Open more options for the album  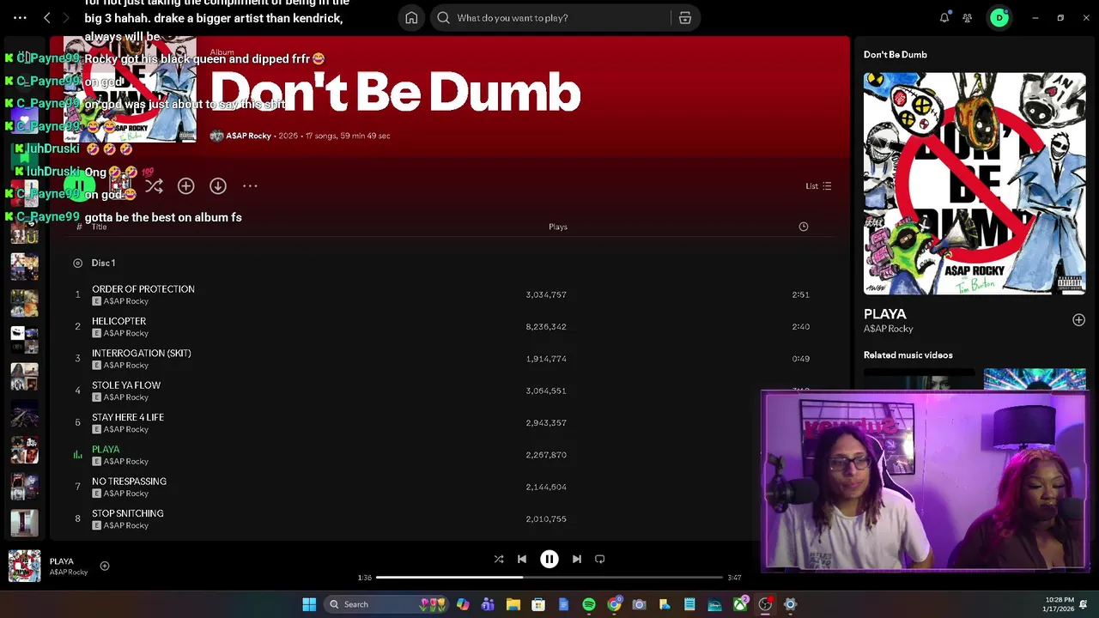(250, 185)
